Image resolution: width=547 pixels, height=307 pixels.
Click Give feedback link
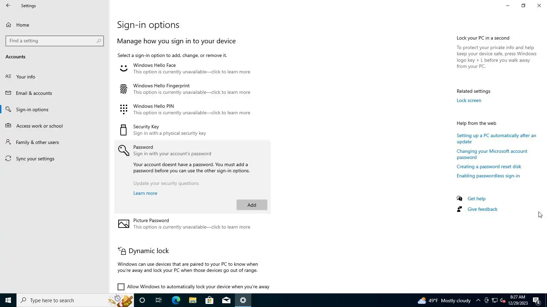(482, 209)
